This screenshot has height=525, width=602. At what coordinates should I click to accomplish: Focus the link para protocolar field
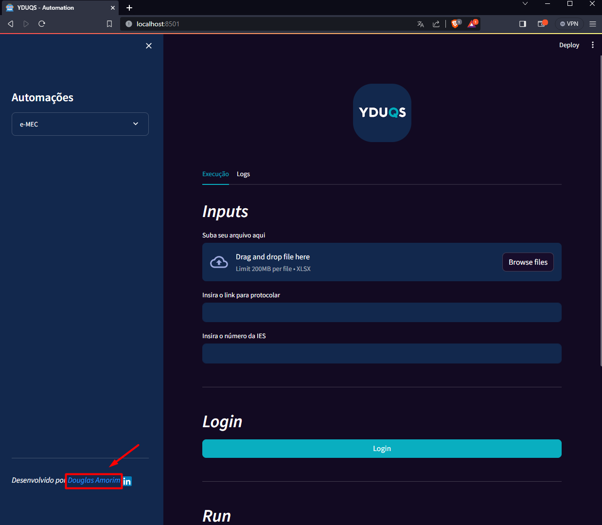point(382,312)
